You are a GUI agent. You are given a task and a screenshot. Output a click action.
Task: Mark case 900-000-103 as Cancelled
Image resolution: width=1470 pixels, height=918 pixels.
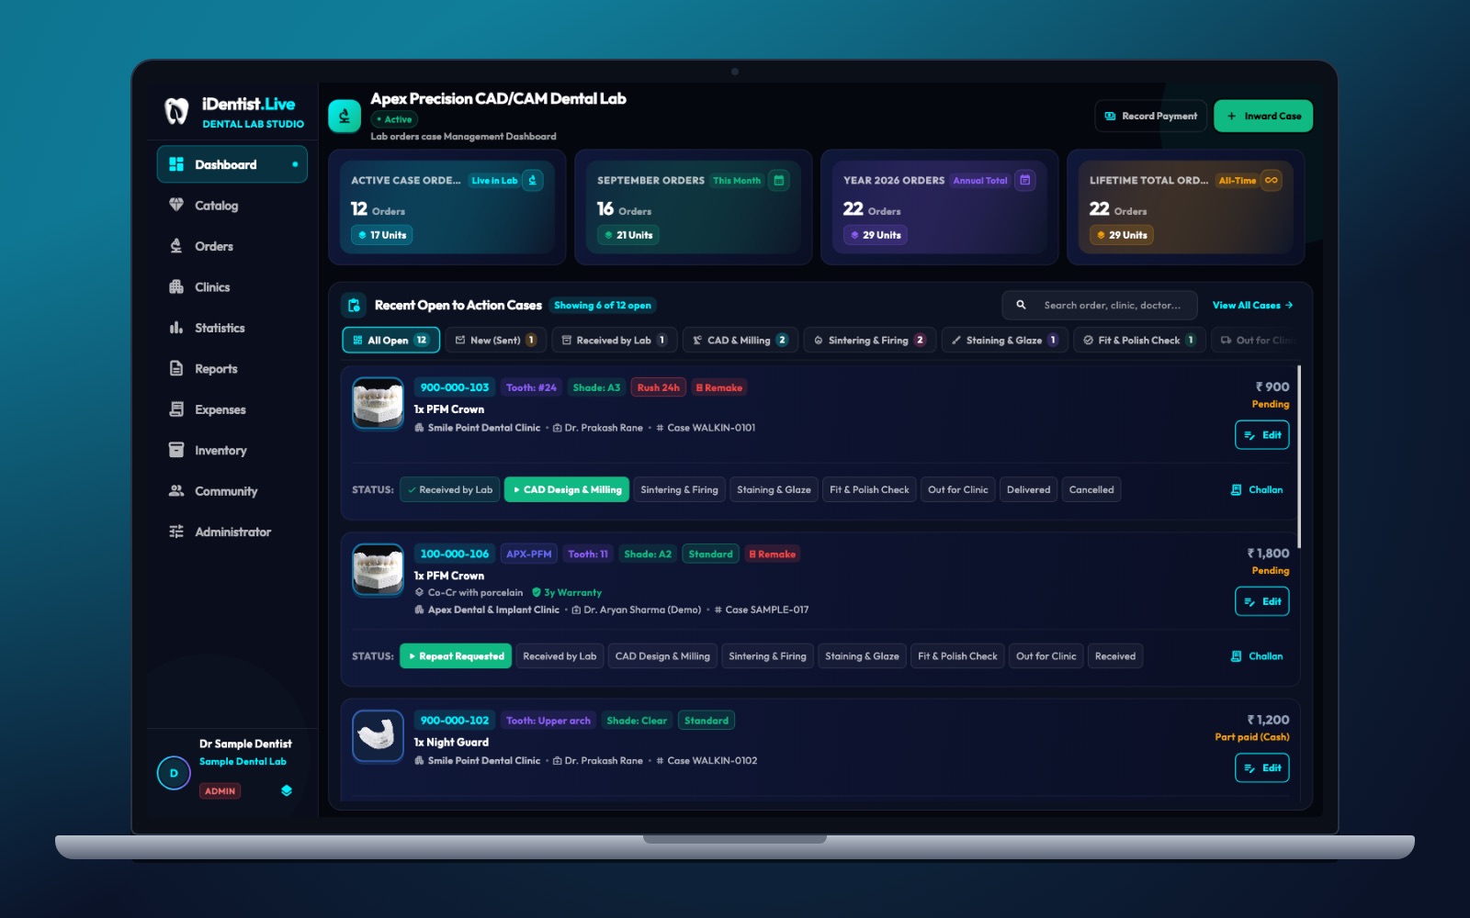click(x=1091, y=490)
